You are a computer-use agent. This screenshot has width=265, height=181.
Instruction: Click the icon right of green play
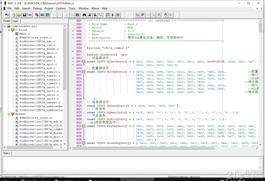click(118, 15)
